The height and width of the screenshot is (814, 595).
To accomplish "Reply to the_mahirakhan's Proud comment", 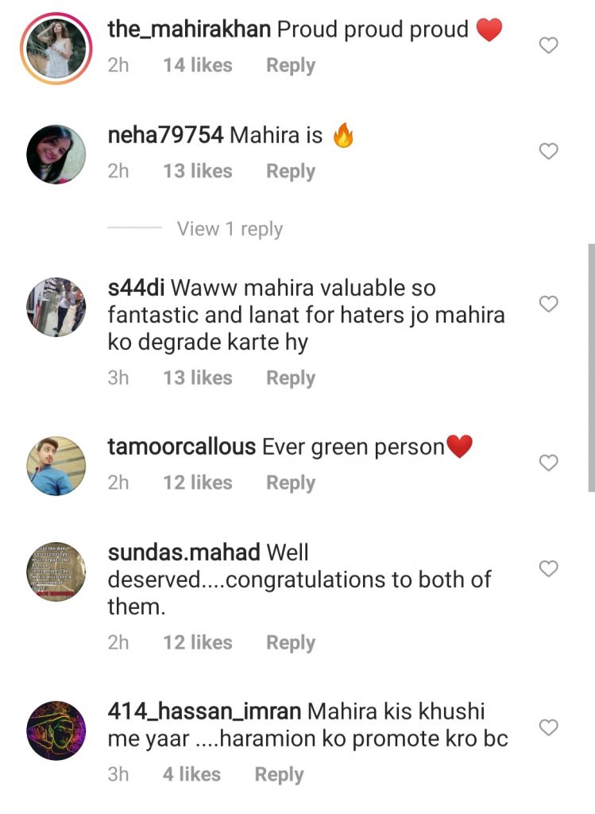I will click(291, 65).
